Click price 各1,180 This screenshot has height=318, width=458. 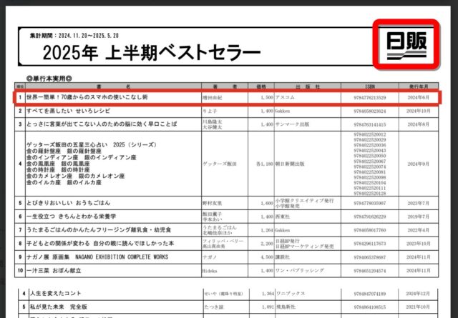coord(265,164)
